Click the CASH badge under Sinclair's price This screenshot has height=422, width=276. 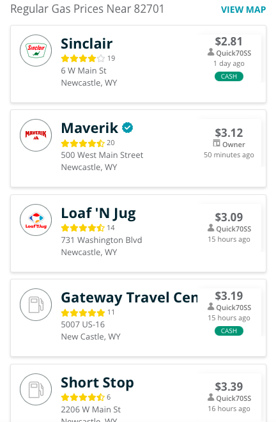point(229,77)
